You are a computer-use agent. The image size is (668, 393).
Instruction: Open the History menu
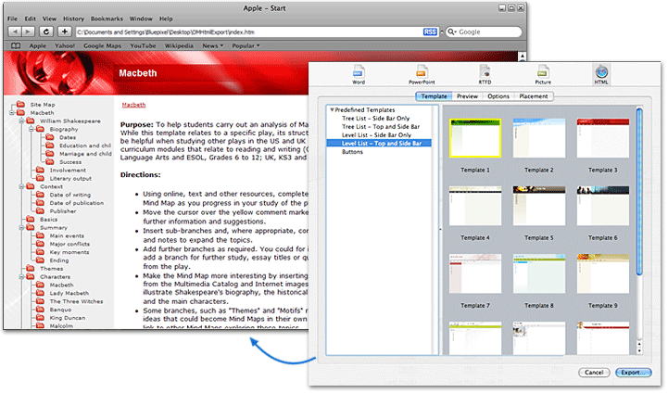(x=73, y=19)
